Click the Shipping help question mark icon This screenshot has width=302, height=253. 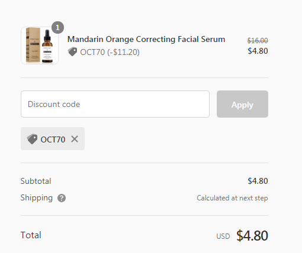(x=62, y=198)
